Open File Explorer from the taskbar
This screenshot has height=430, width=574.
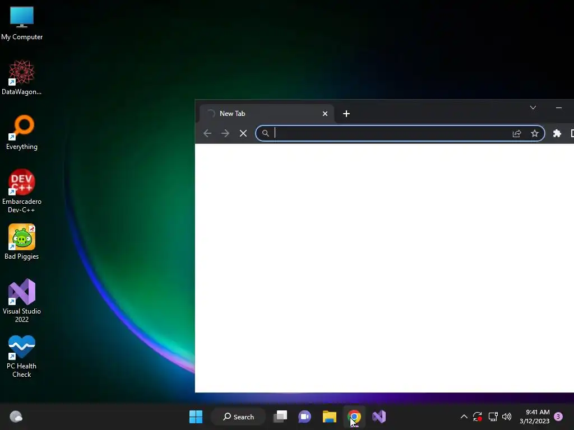point(330,417)
